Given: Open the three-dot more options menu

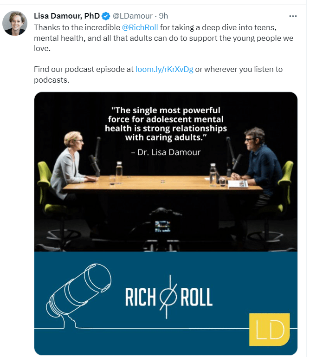Looking at the screenshot, I should point(293,16).
